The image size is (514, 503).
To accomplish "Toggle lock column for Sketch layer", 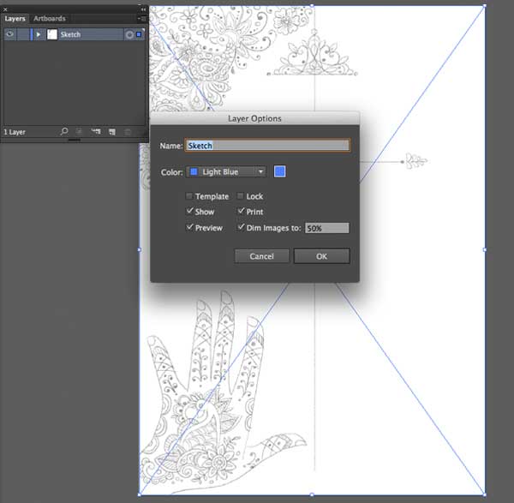I will [x=23, y=34].
